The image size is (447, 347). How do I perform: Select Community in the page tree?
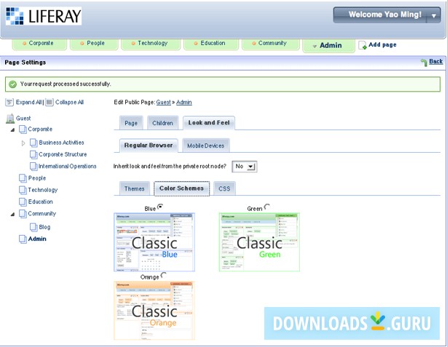pyautogui.click(x=41, y=214)
